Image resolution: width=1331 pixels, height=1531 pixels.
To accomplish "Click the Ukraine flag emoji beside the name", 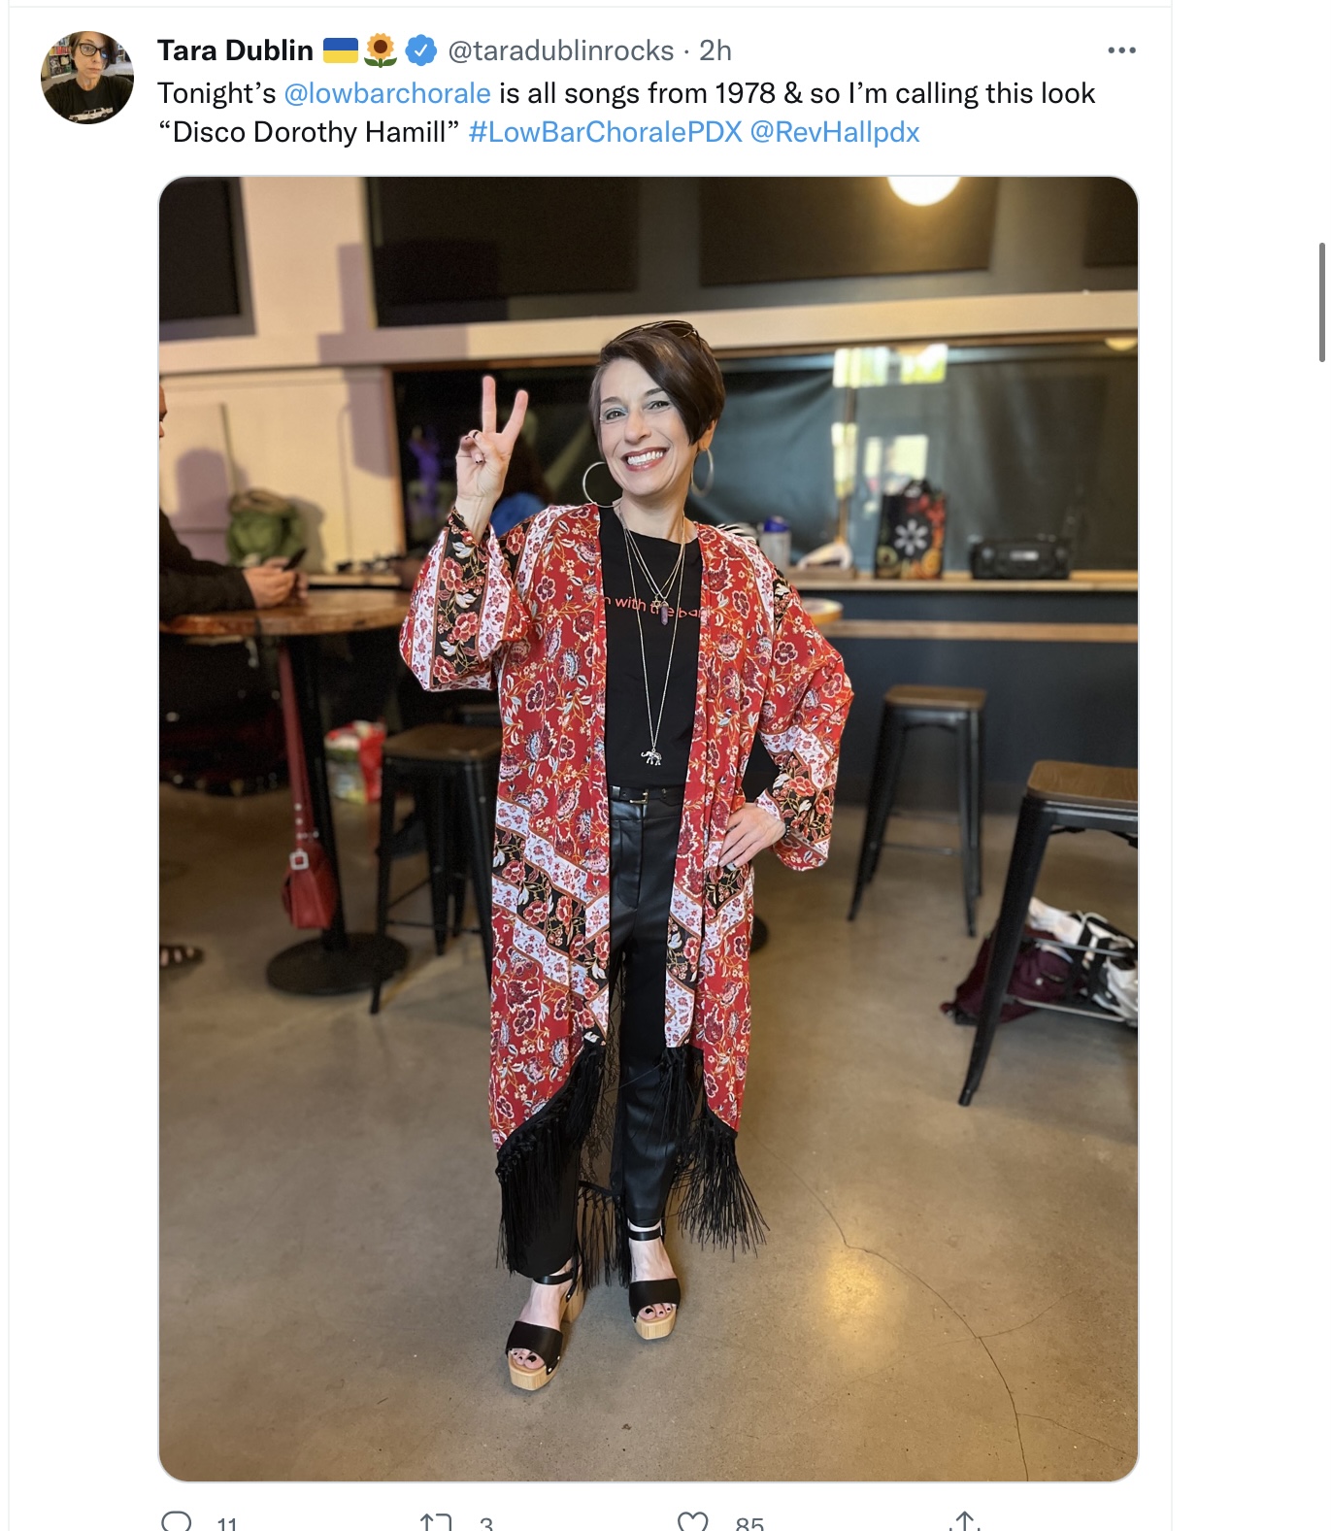I will coord(340,50).
